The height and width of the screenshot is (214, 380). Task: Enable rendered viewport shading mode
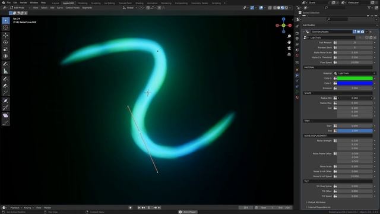[x=286, y=8]
